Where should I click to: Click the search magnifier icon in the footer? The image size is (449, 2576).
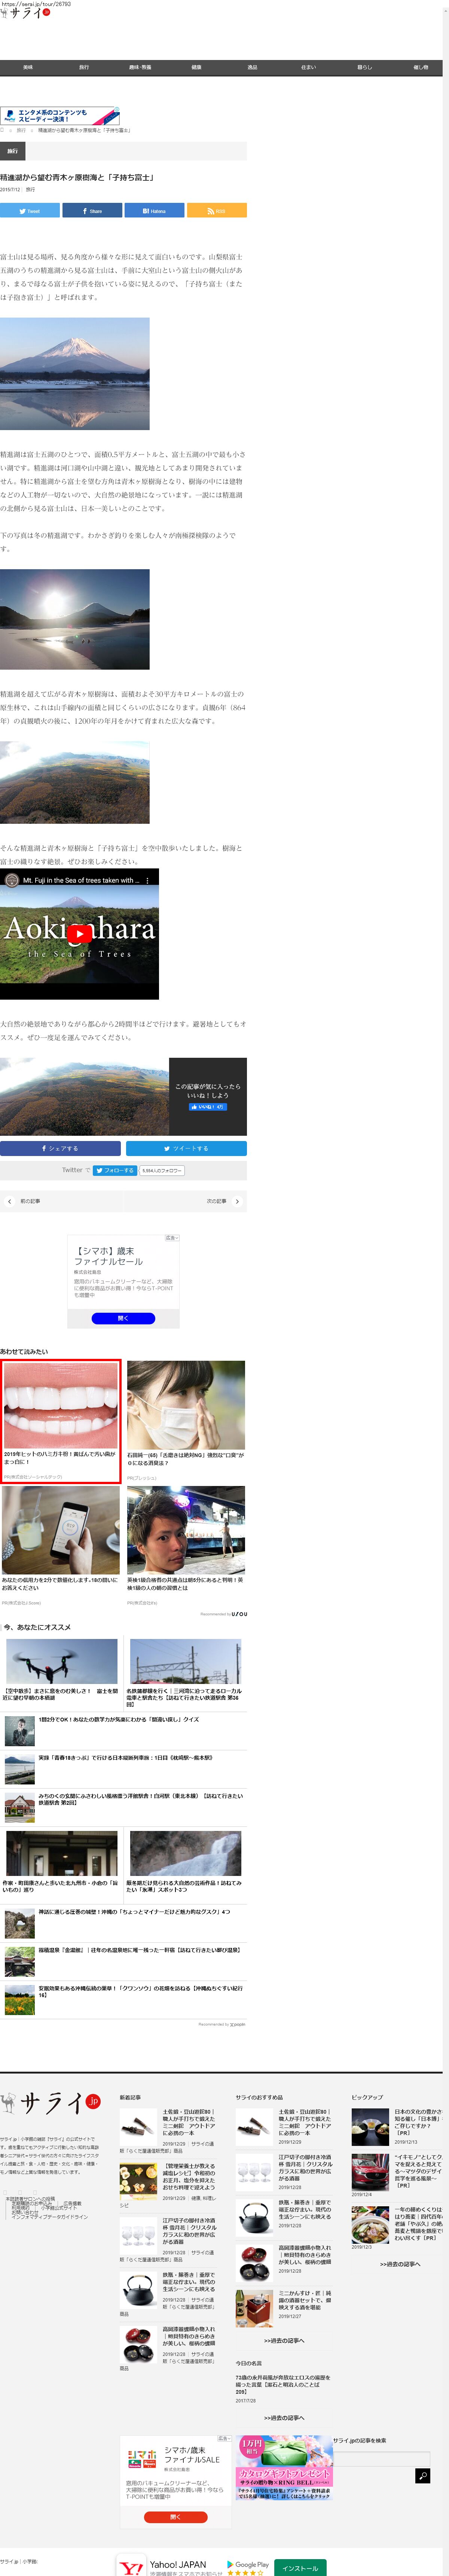coord(422,2475)
